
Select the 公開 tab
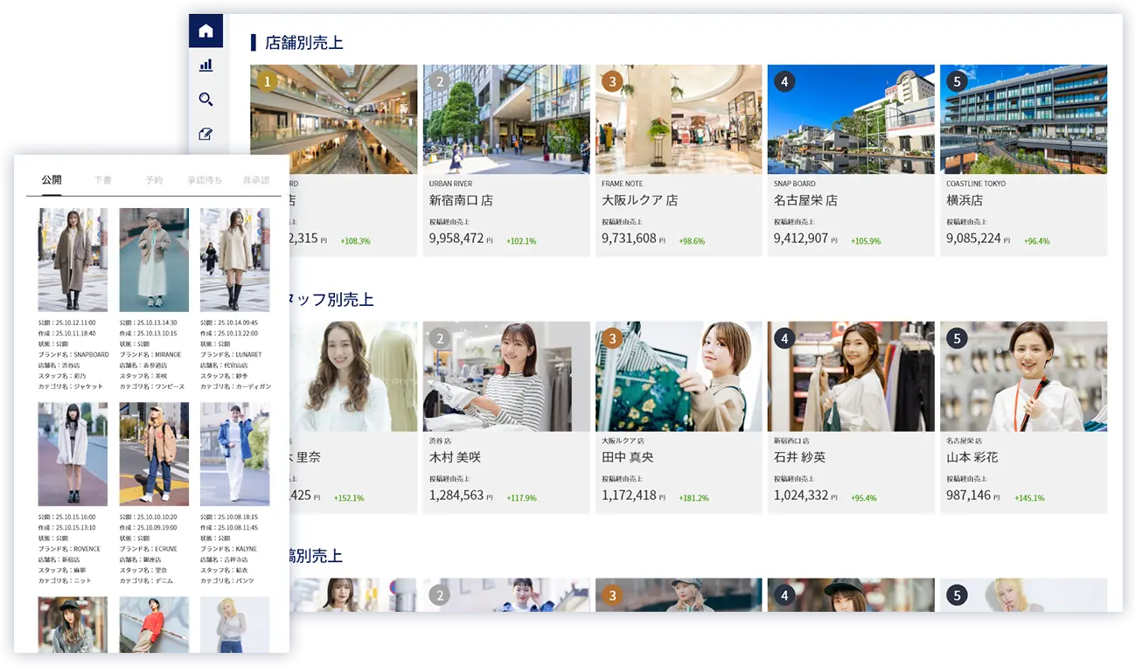point(52,180)
